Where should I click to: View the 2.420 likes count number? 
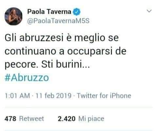tap(66, 119)
